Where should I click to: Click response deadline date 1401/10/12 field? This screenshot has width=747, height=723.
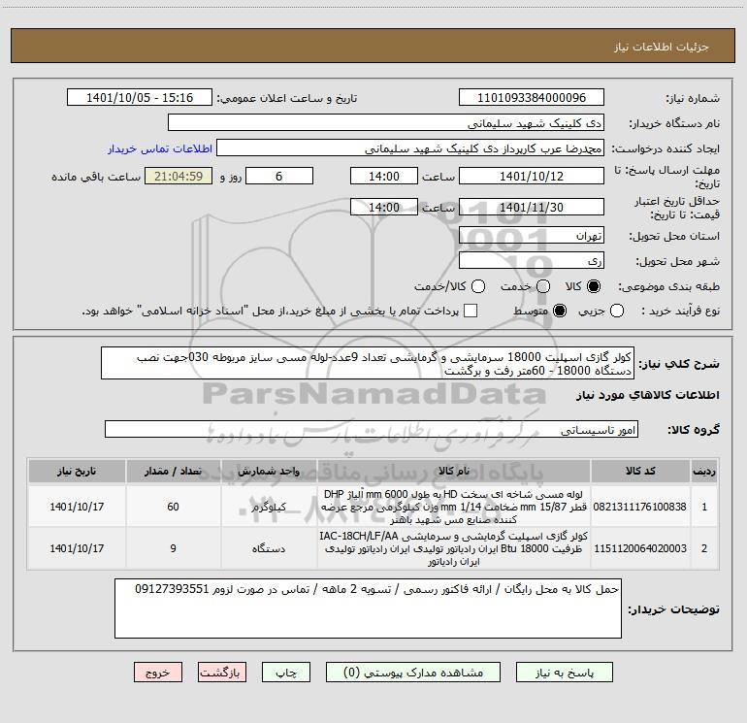532,176
